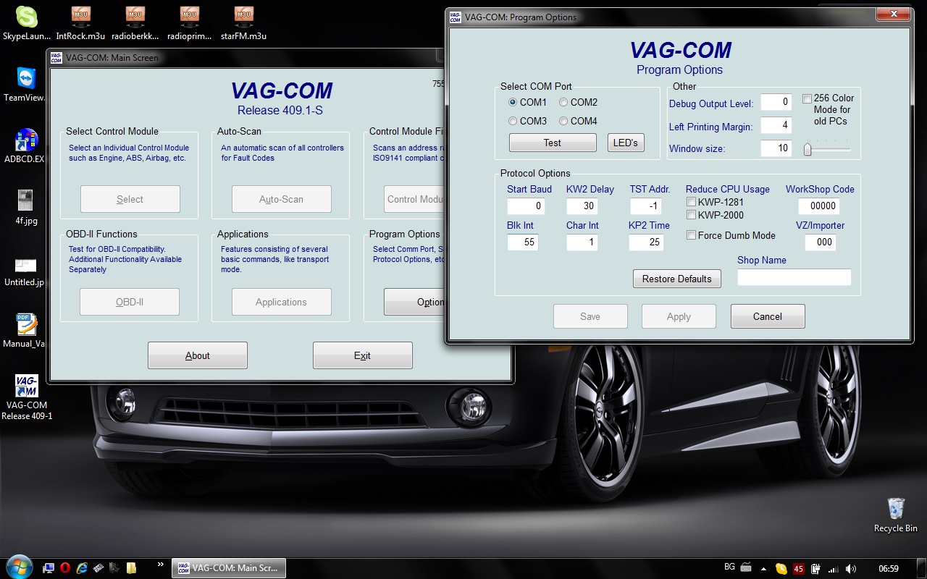This screenshot has height=579, width=927.
Task: Open the battery power tray icon
Action: 816,569
